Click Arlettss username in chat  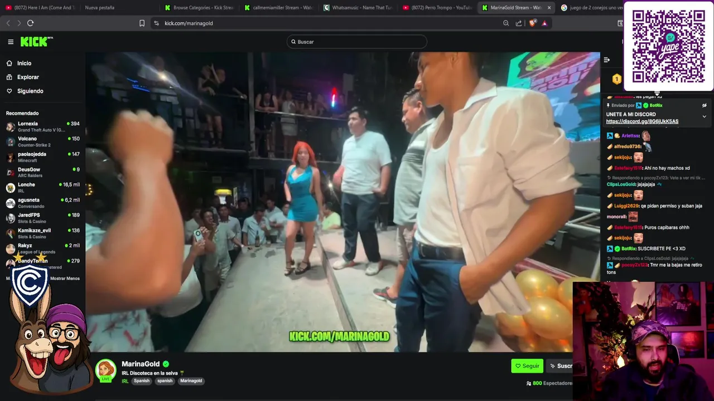pos(630,136)
